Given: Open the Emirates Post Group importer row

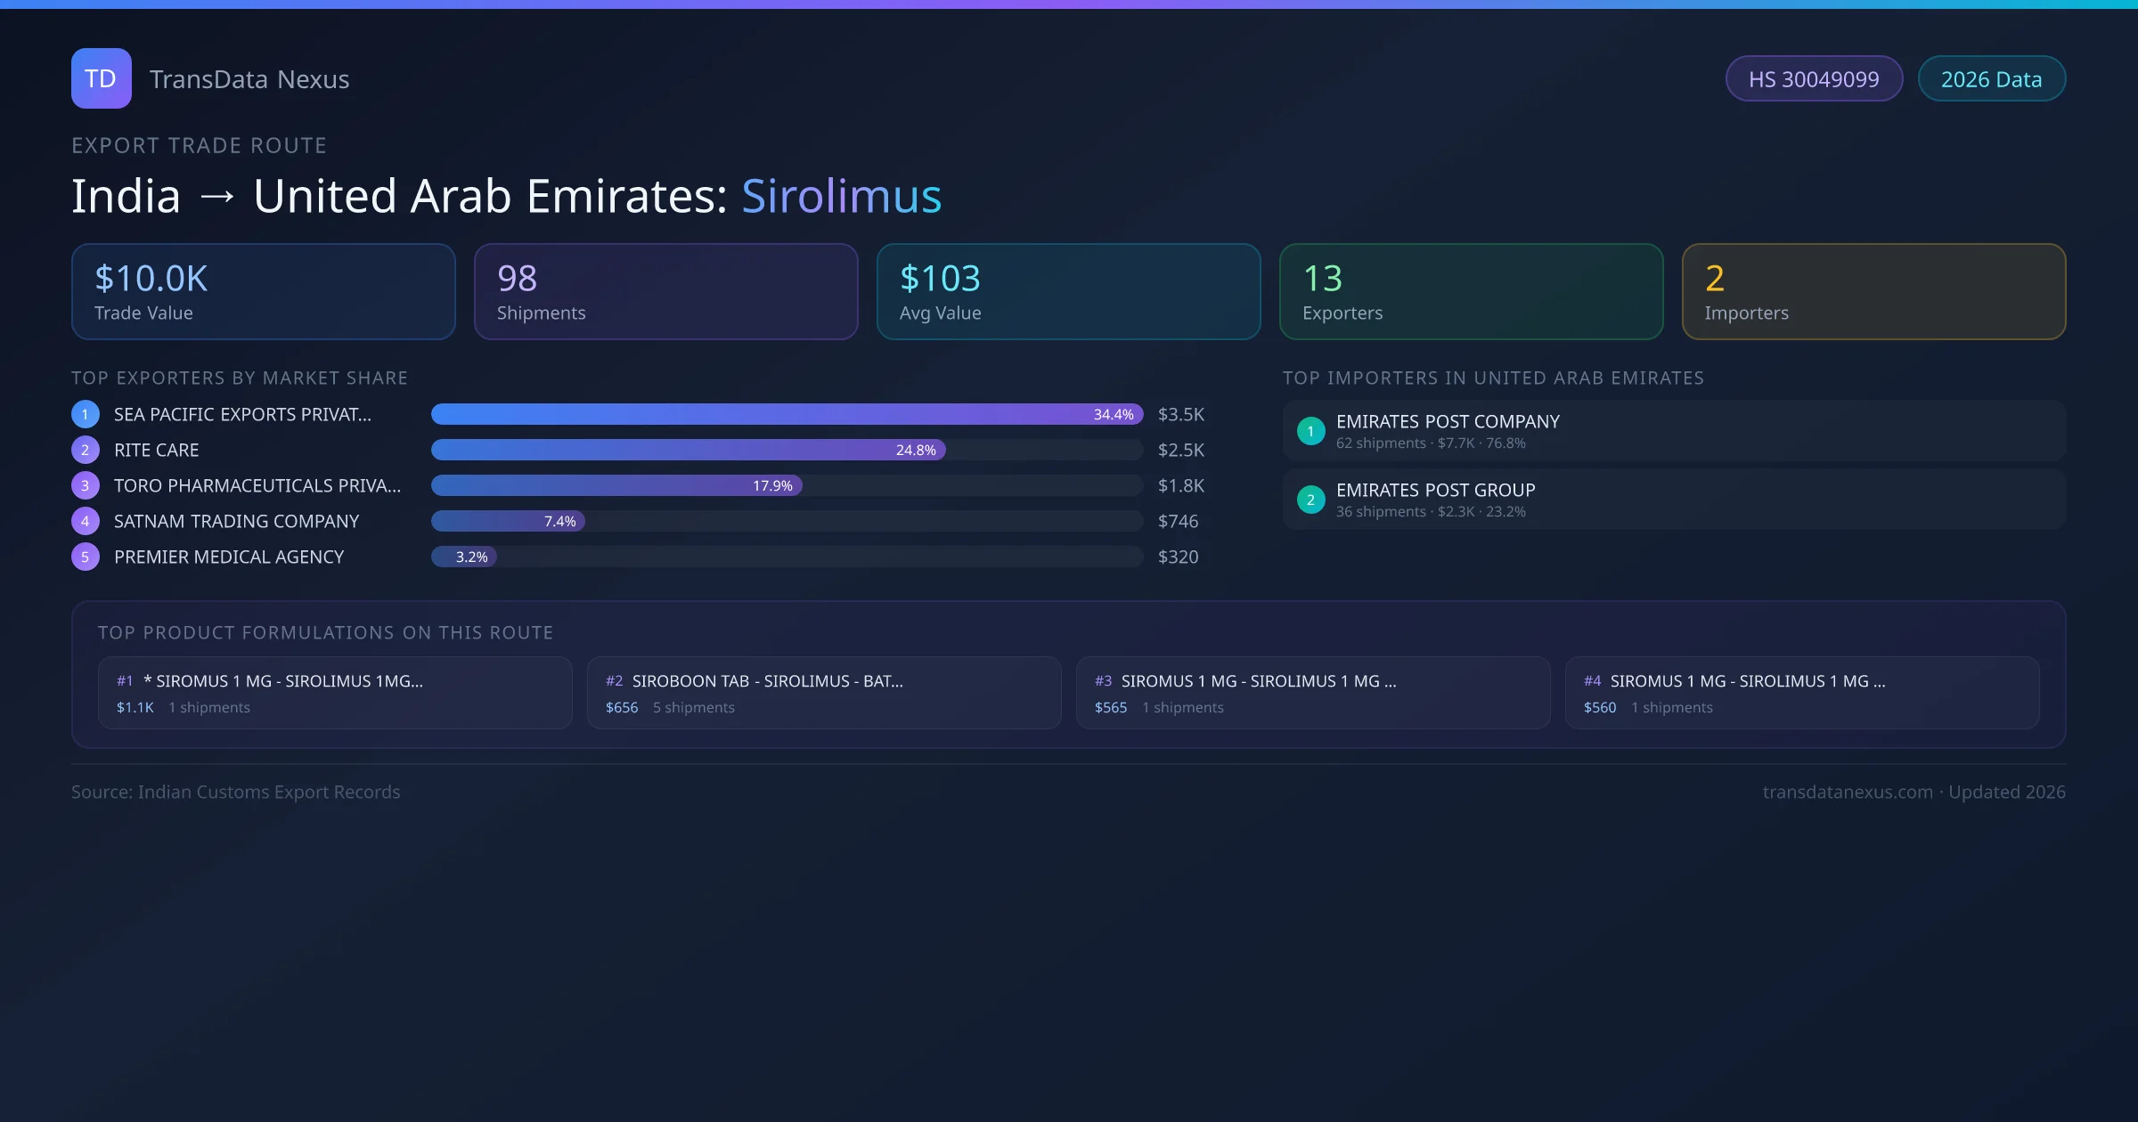Looking at the screenshot, I should coord(1673,500).
